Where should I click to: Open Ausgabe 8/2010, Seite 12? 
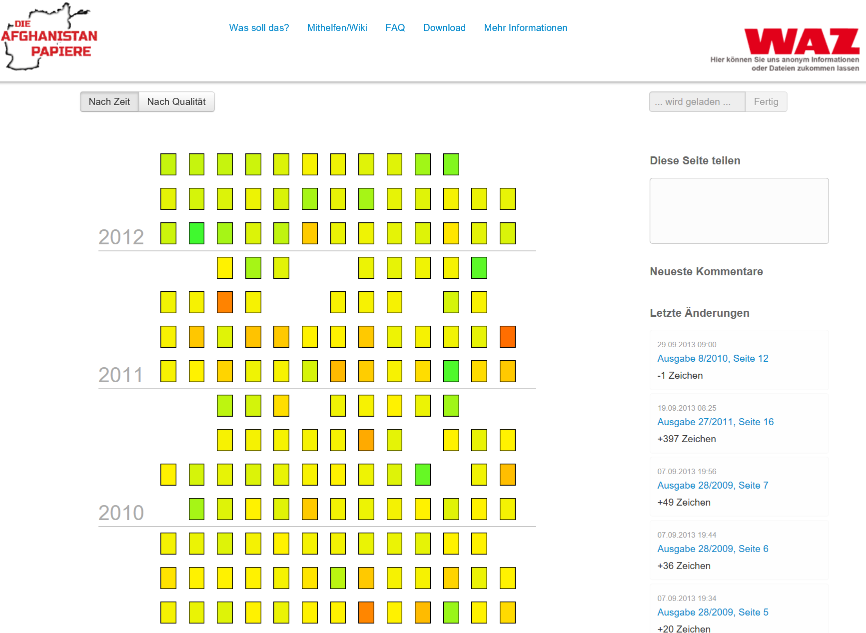coord(713,359)
